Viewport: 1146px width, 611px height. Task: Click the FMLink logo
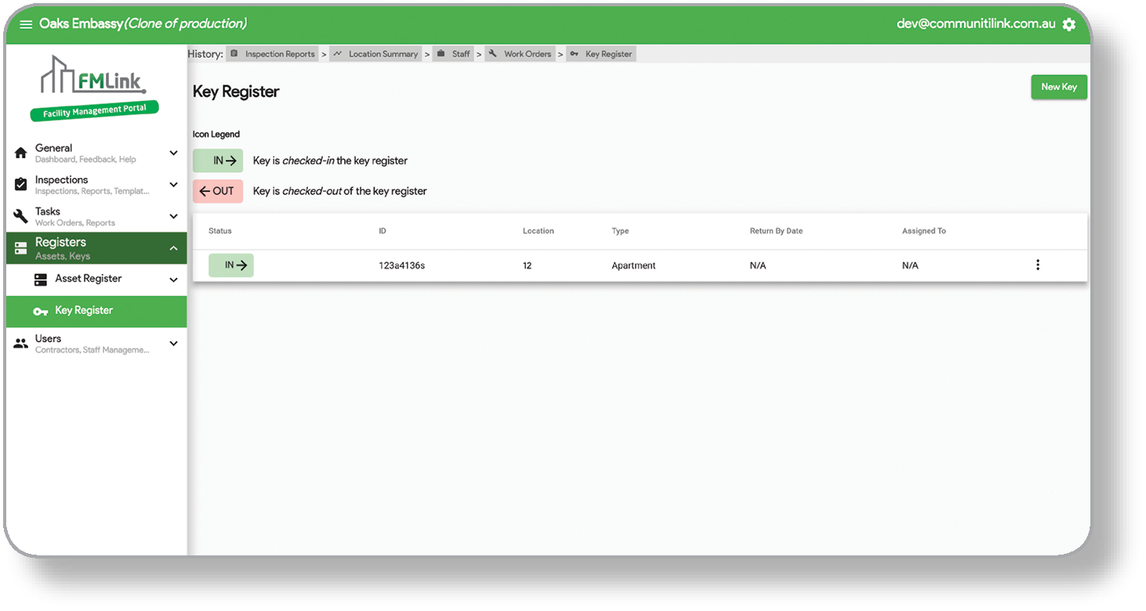coord(94,88)
